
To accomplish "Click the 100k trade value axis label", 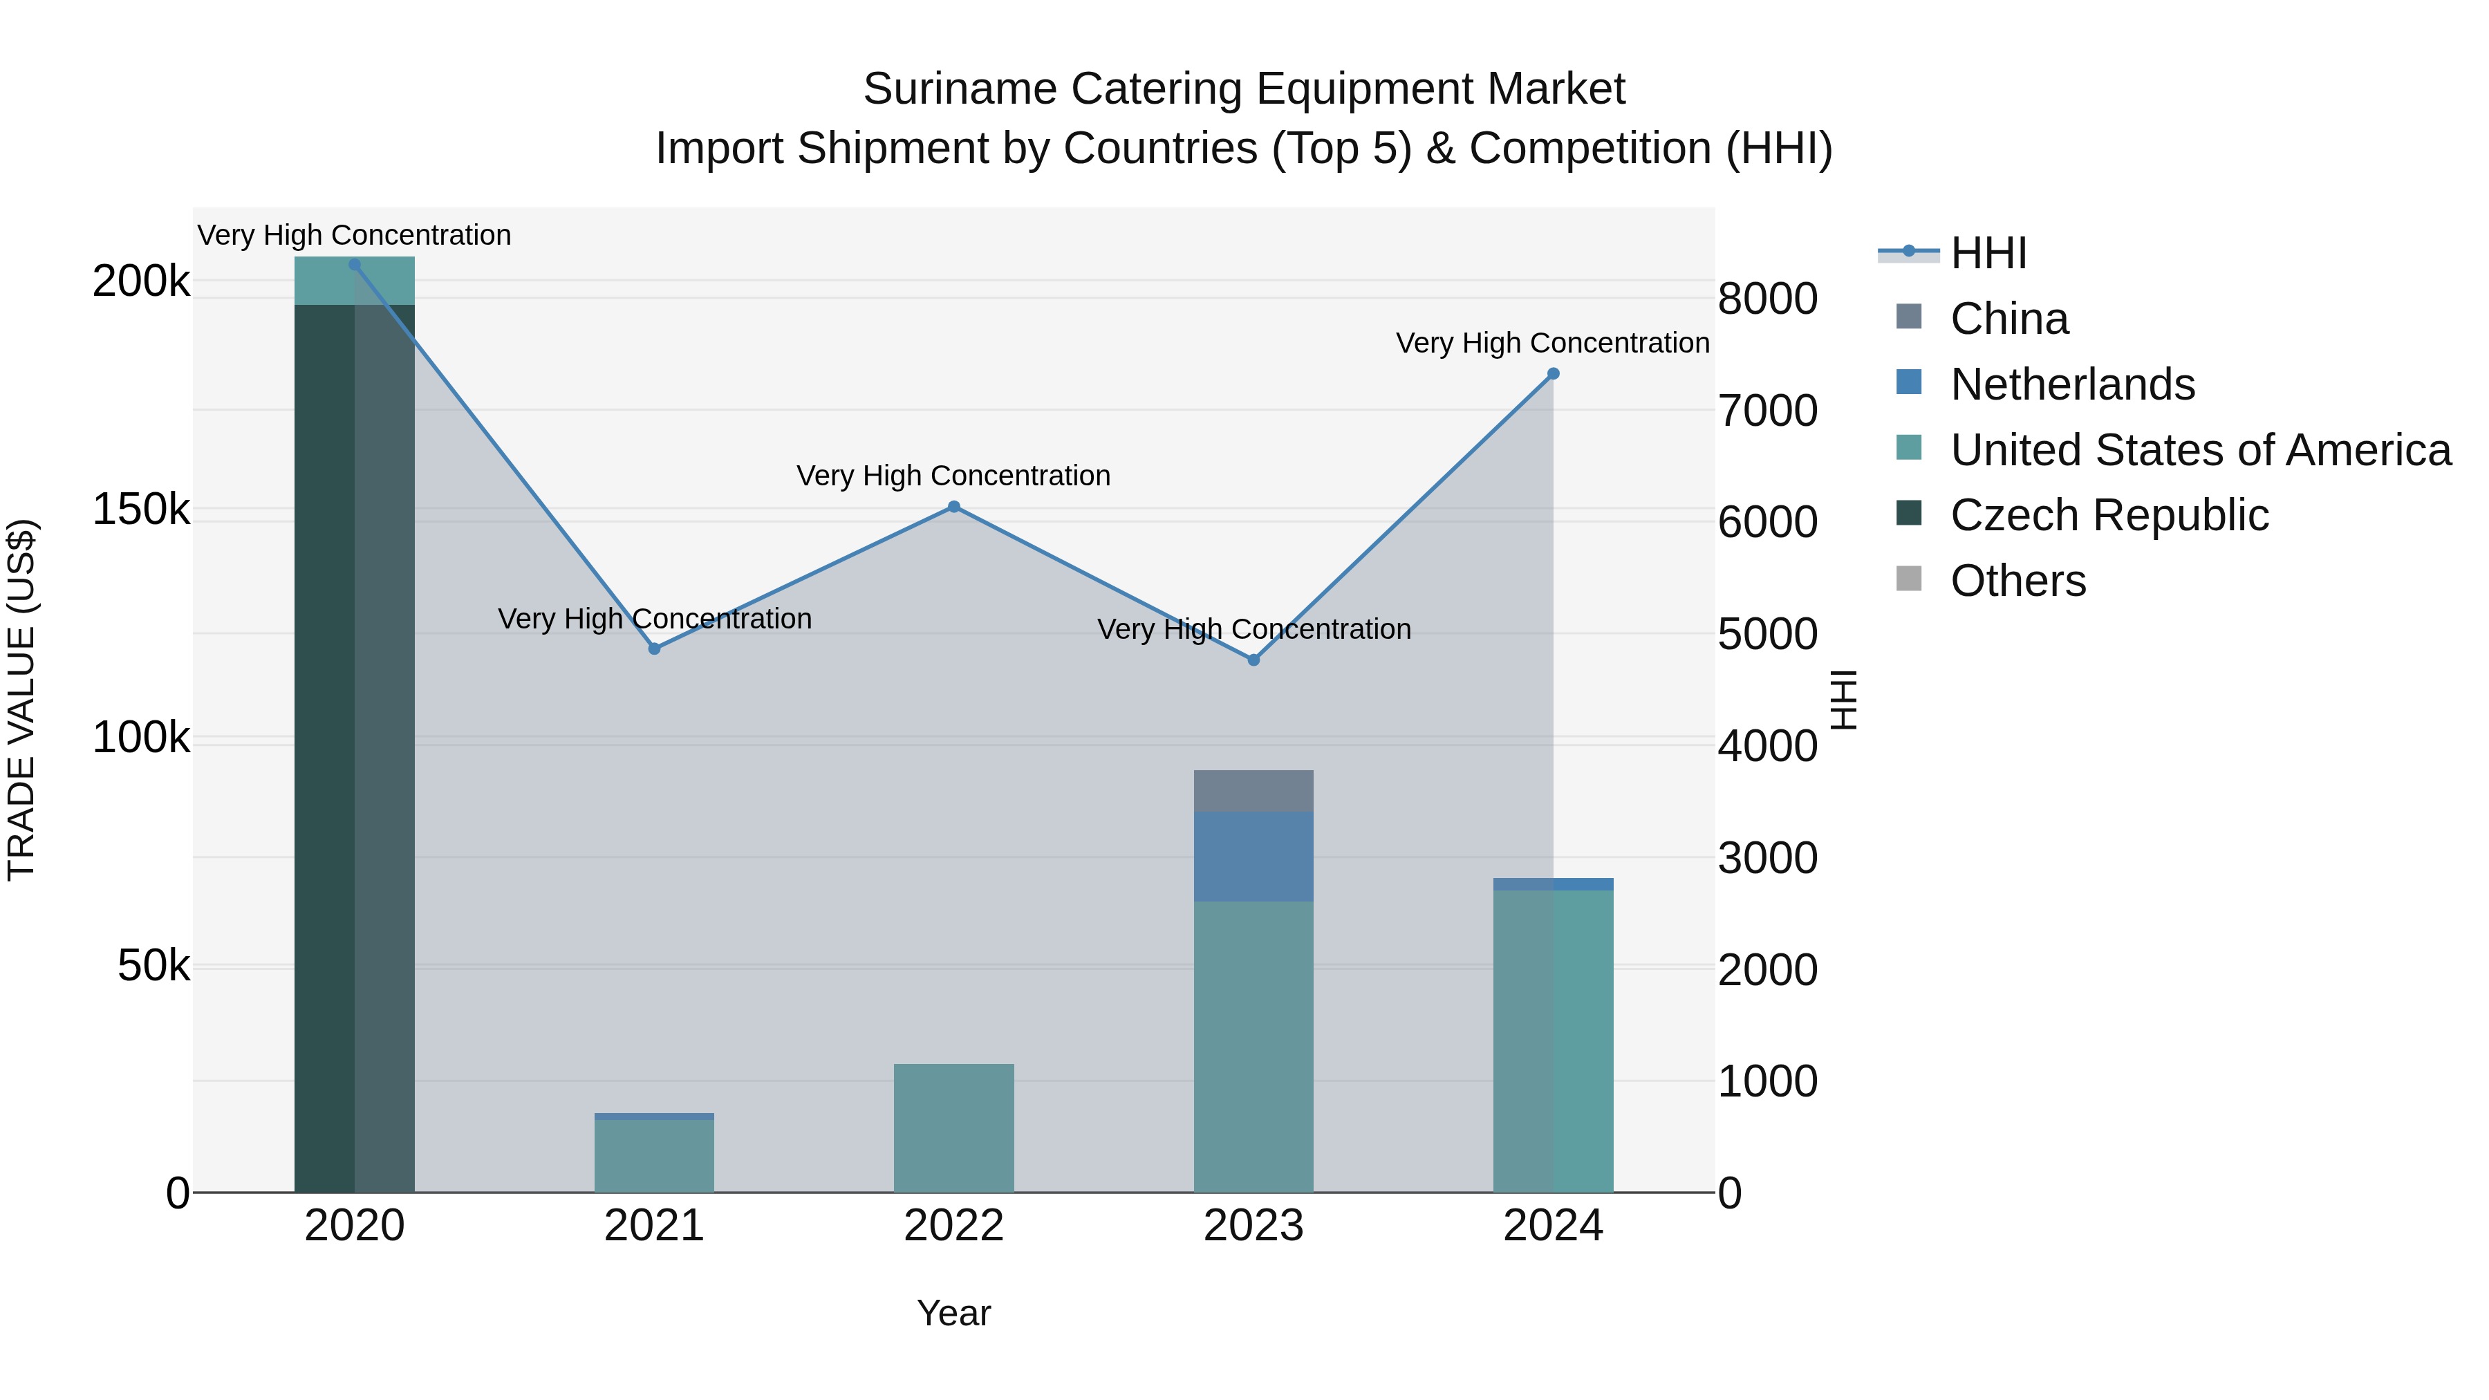I will point(142,737).
